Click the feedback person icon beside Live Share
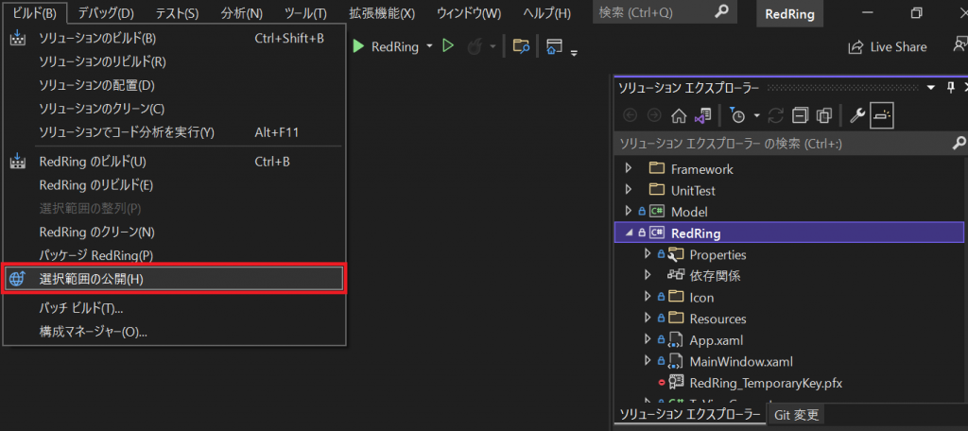Viewport: 968px width, 431px height. click(x=960, y=44)
